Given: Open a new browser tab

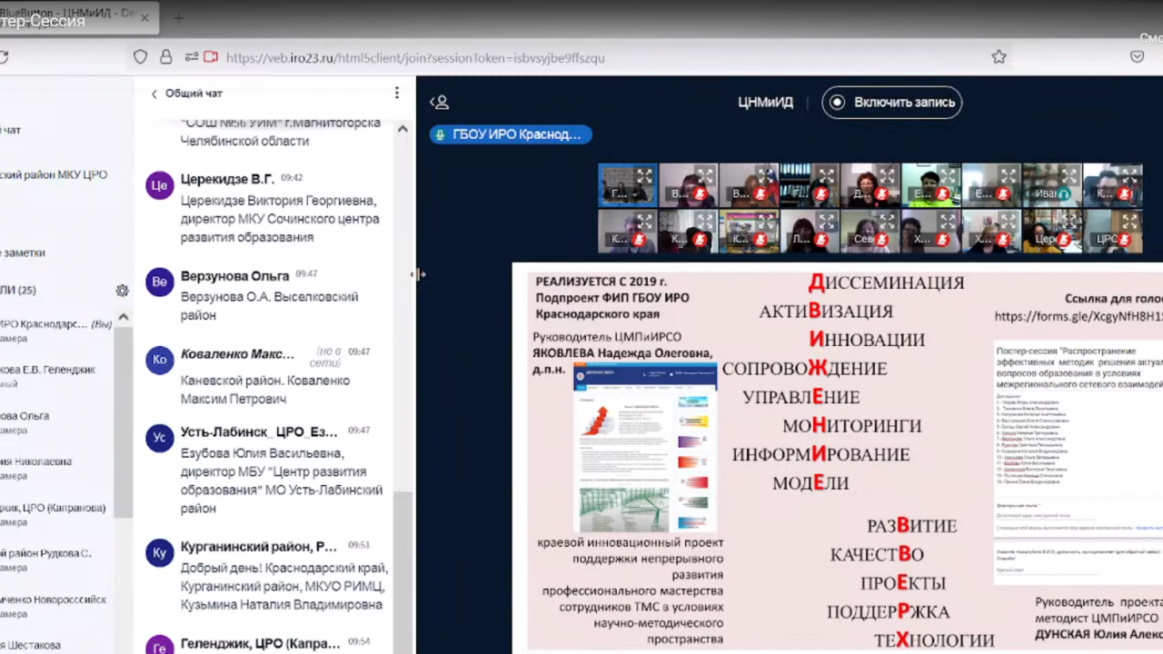Looking at the screenshot, I should (178, 18).
